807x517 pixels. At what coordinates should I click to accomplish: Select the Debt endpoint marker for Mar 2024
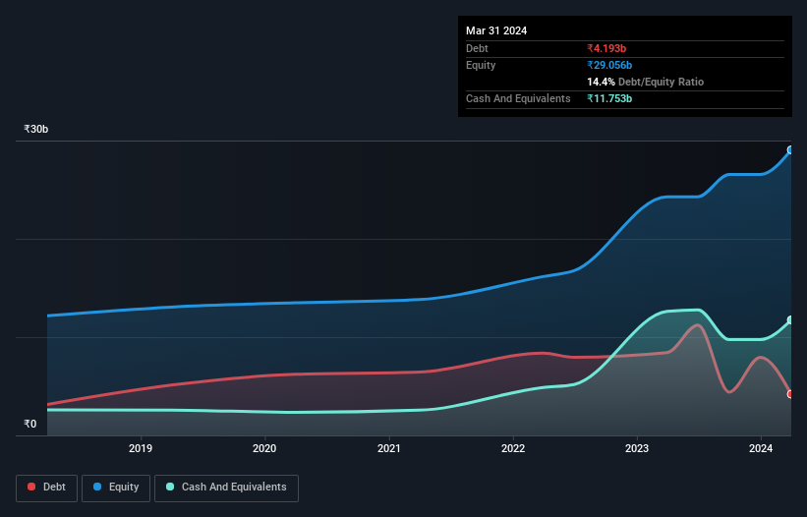pyautogui.click(x=790, y=394)
